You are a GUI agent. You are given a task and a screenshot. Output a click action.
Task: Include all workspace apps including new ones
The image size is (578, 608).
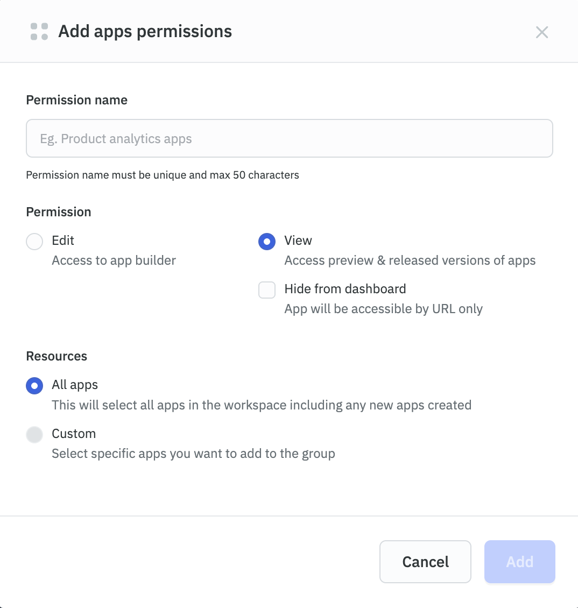click(x=34, y=385)
